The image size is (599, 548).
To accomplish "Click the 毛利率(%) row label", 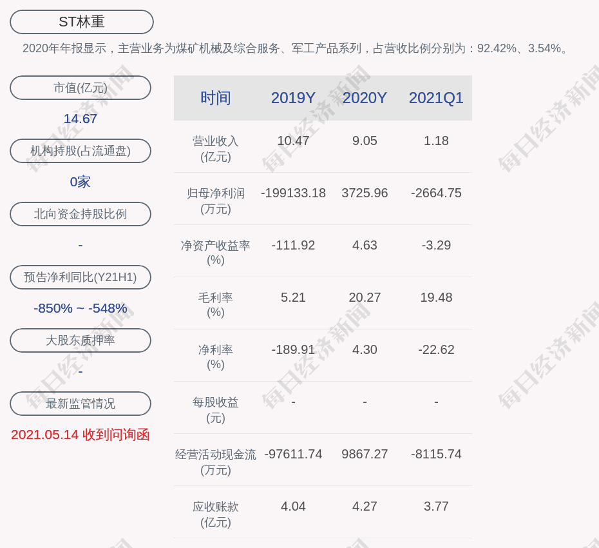I will (216, 305).
